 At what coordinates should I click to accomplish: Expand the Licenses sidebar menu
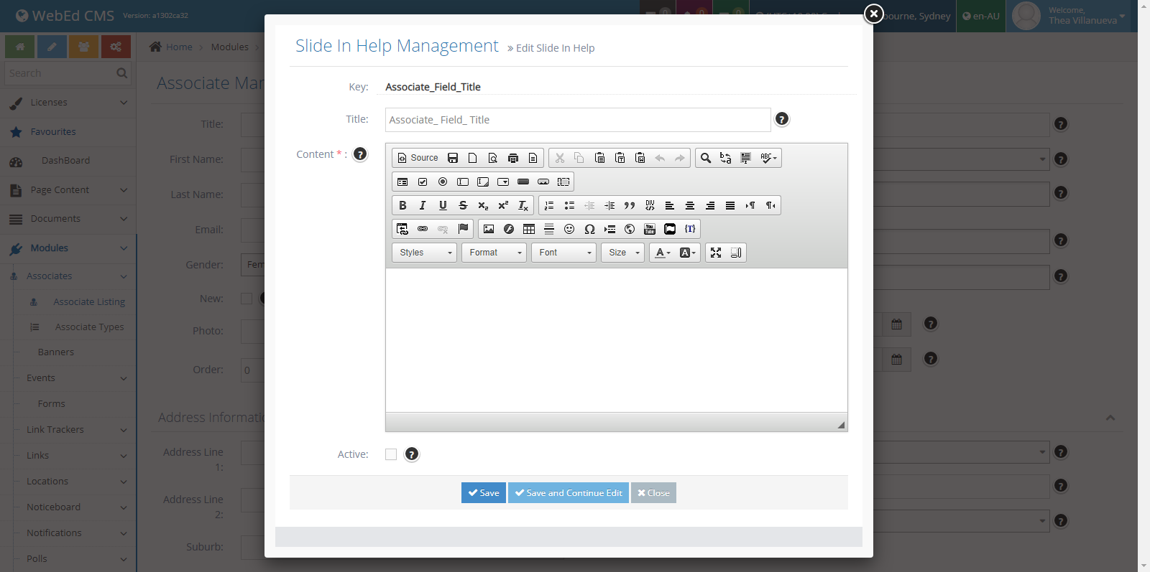point(68,103)
